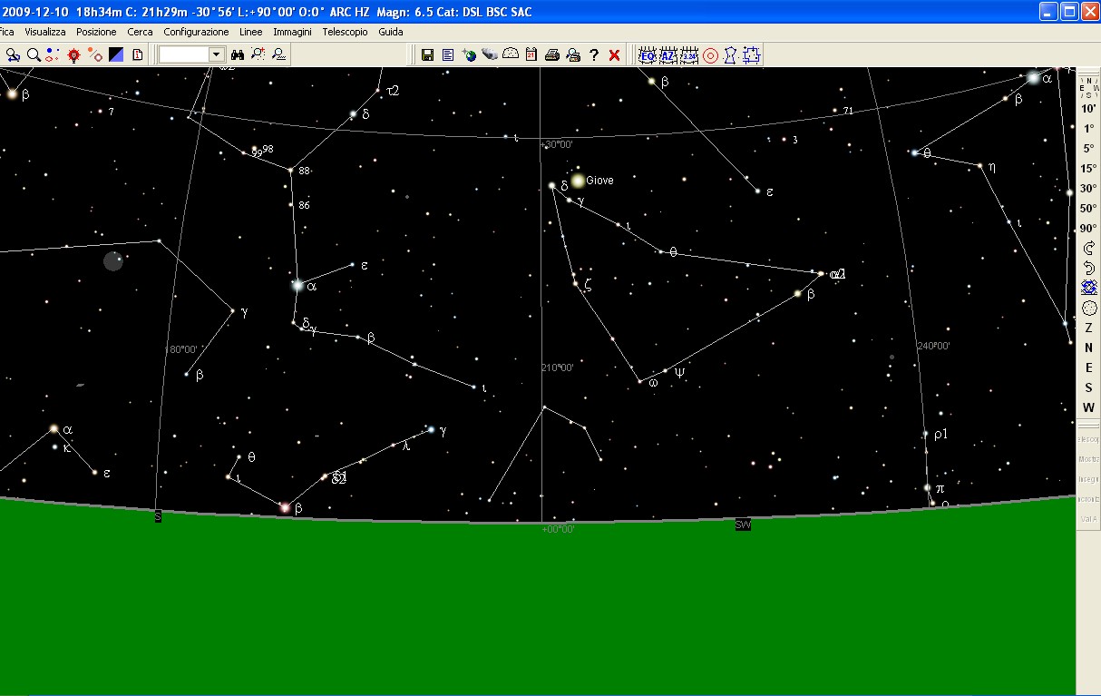Toggle the EQ equatorial grid icon
The width and height of the screenshot is (1101, 696).
coord(648,55)
